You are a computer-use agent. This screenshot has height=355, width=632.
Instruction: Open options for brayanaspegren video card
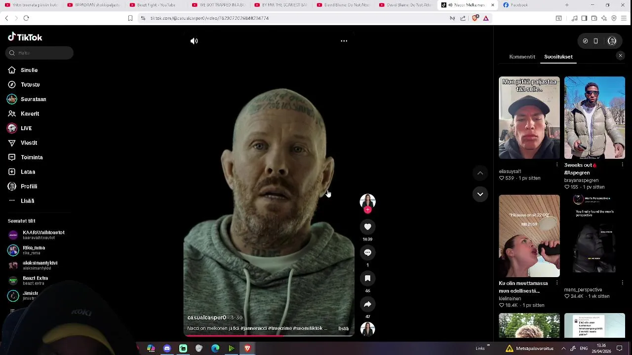(x=622, y=165)
